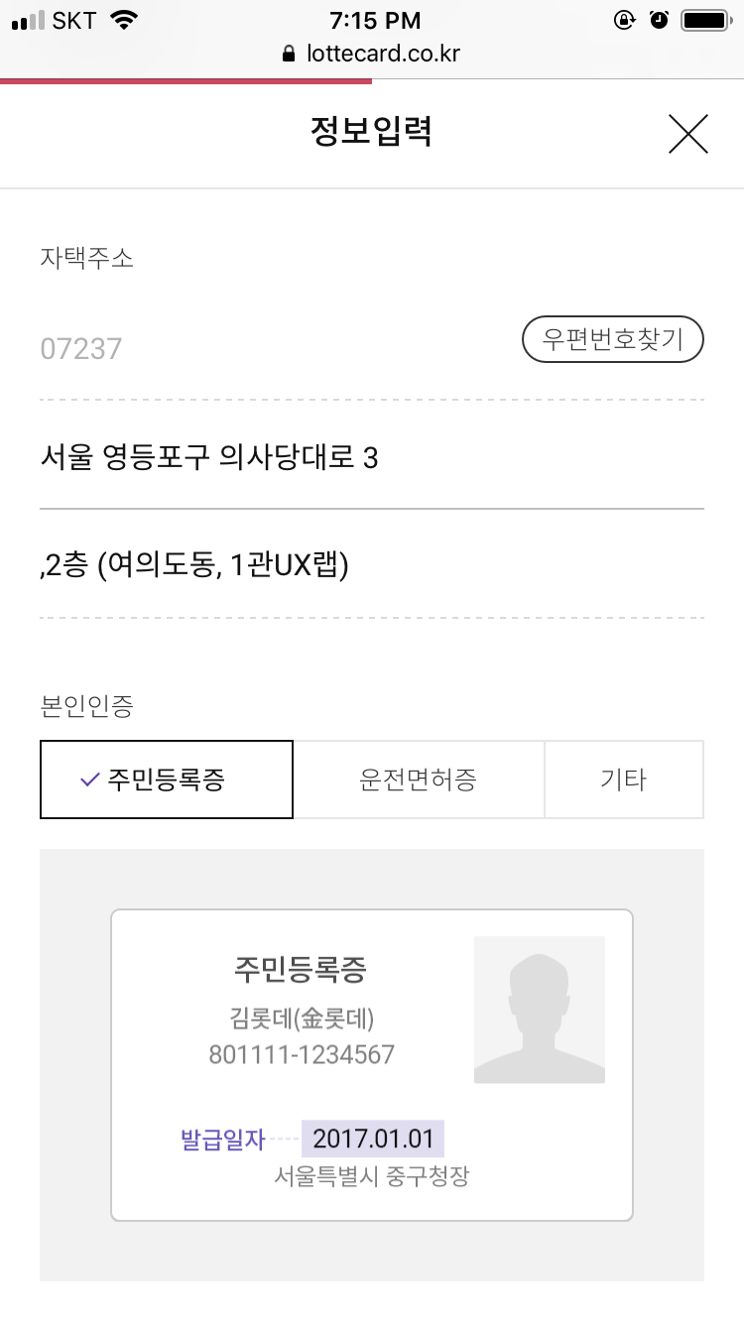Click the 우편번호찾기 button
The height and width of the screenshot is (1323, 744).
click(613, 340)
